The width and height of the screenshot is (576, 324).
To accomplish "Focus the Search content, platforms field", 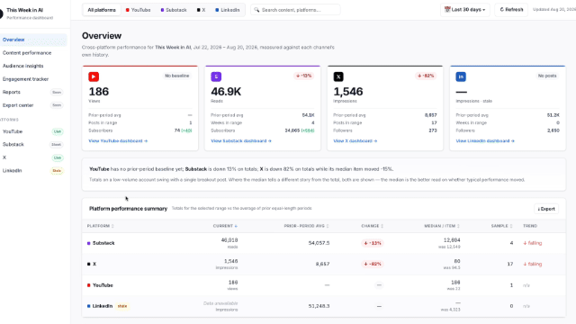I will [295, 10].
